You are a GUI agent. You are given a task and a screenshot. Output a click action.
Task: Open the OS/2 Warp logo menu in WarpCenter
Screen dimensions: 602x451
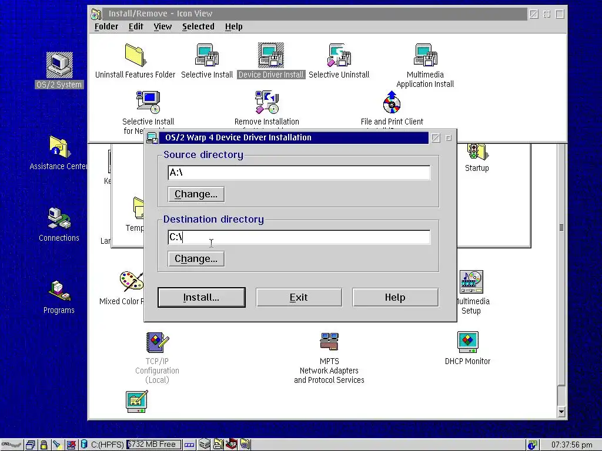click(x=12, y=445)
